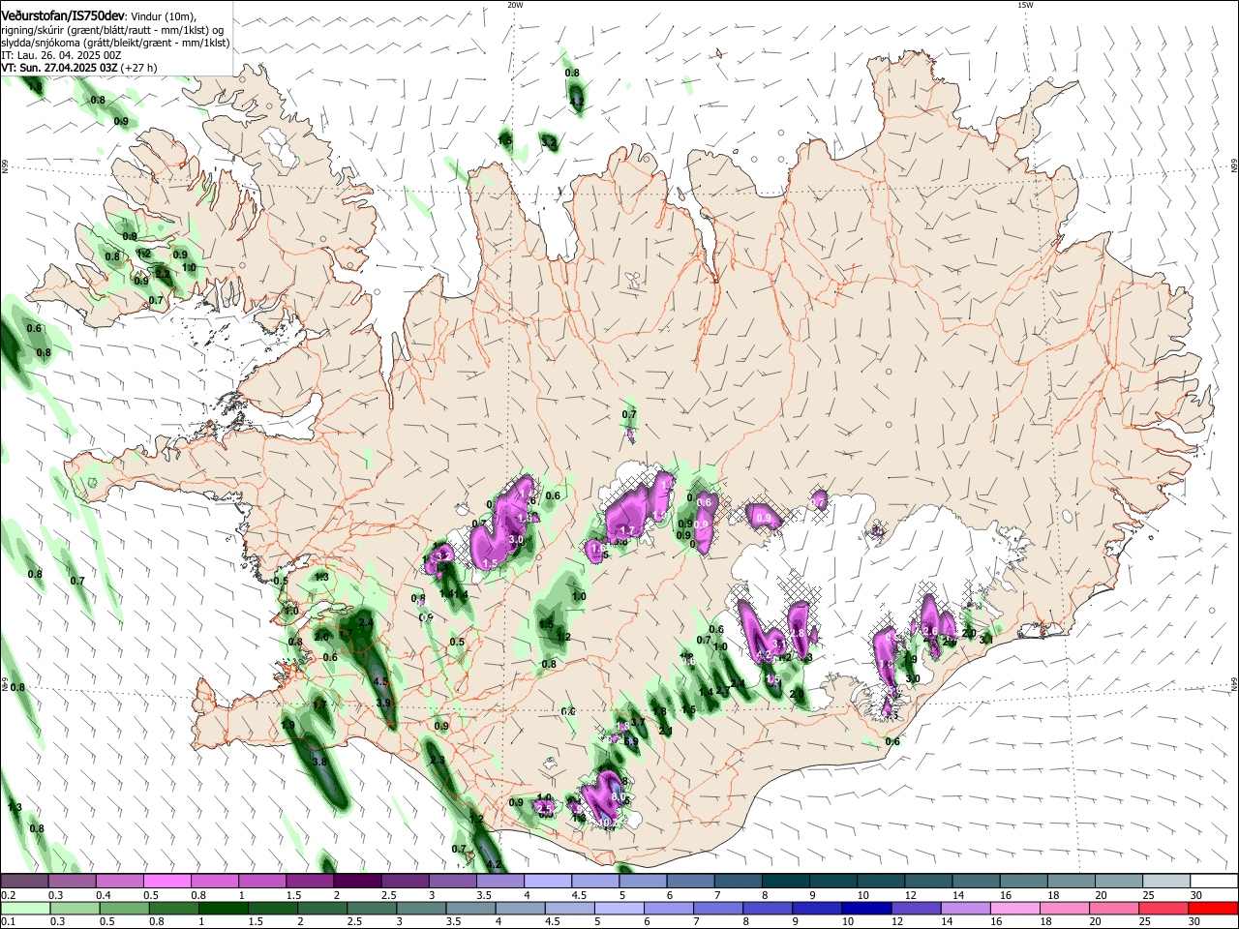The image size is (1239, 929).
Task: Click the Veðurstofan/IS750dev title text
Action: click(63, 15)
